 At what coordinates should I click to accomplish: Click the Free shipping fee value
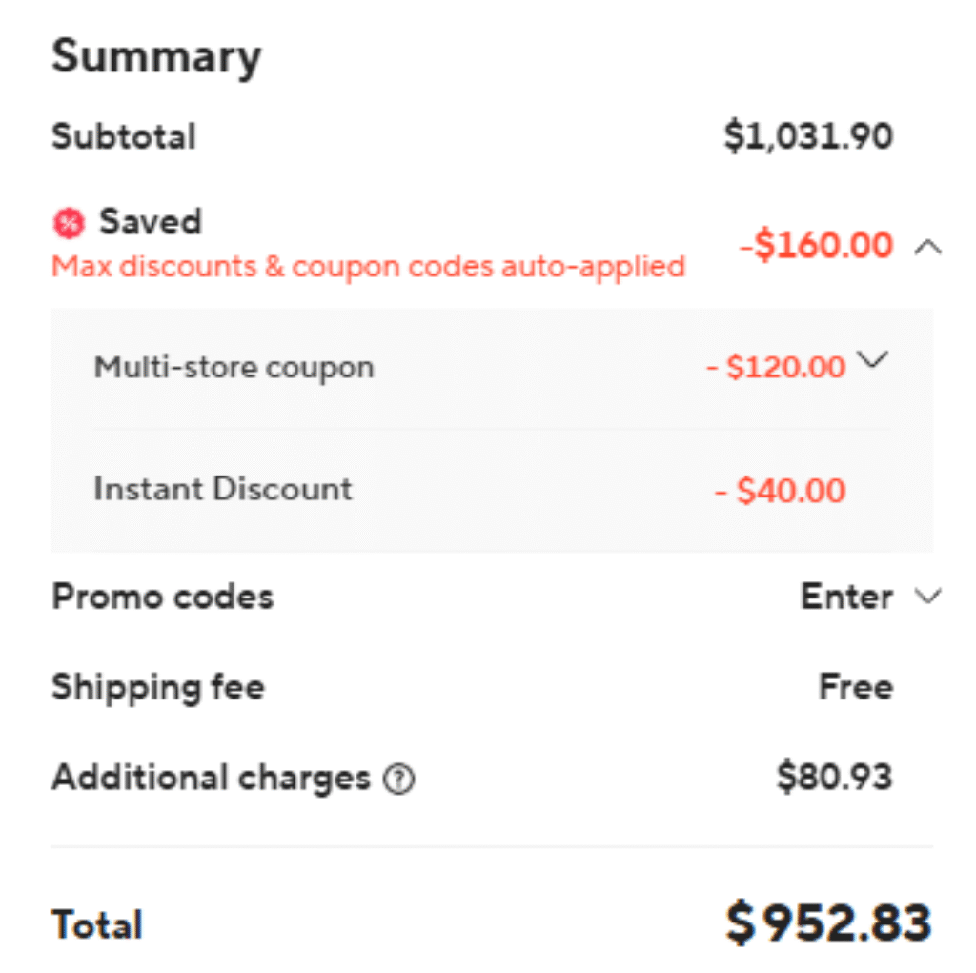(855, 686)
